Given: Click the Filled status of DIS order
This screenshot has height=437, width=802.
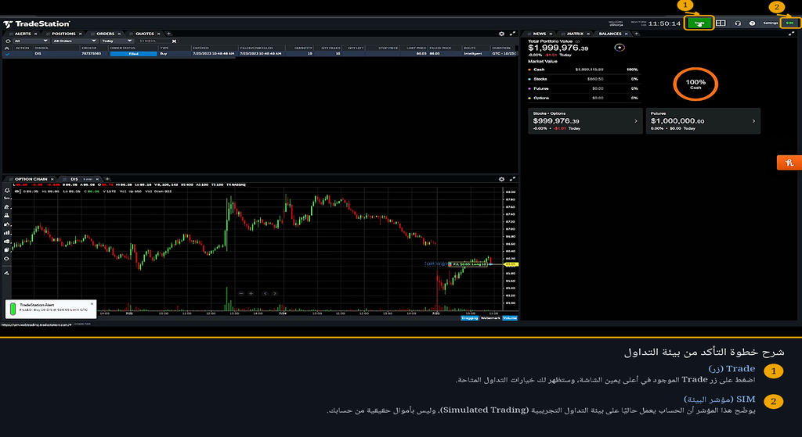Looking at the screenshot, I should (x=133, y=54).
